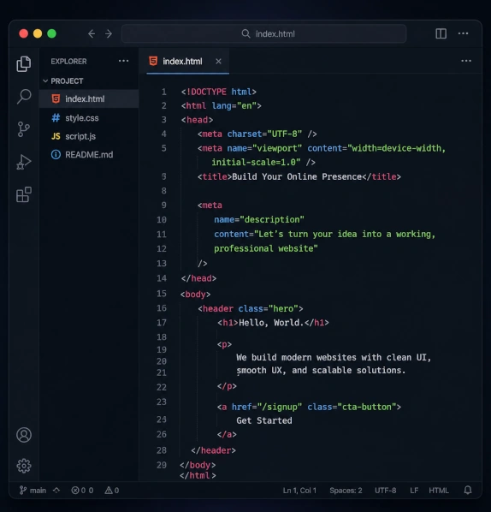The image size is (491, 512).
Task: Click the "hero" class value on line 16
Action: tap(283, 308)
